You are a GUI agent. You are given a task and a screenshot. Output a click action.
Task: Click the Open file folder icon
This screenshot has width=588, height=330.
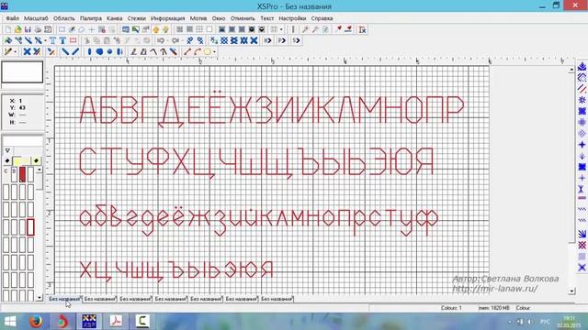pos(17,29)
